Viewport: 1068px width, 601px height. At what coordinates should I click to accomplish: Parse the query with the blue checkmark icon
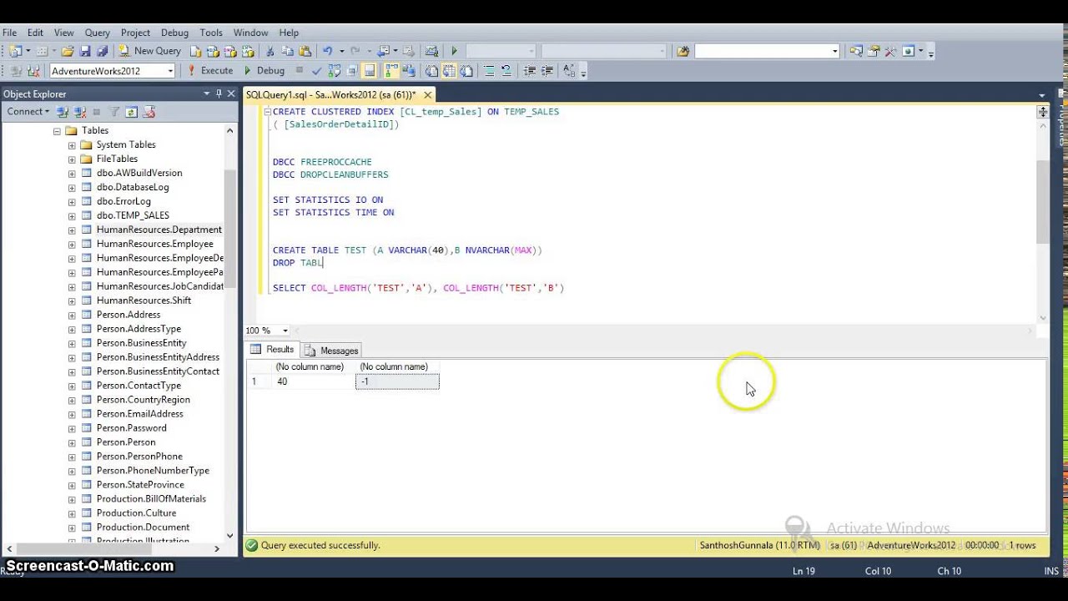pyautogui.click(x=317, y=71)
